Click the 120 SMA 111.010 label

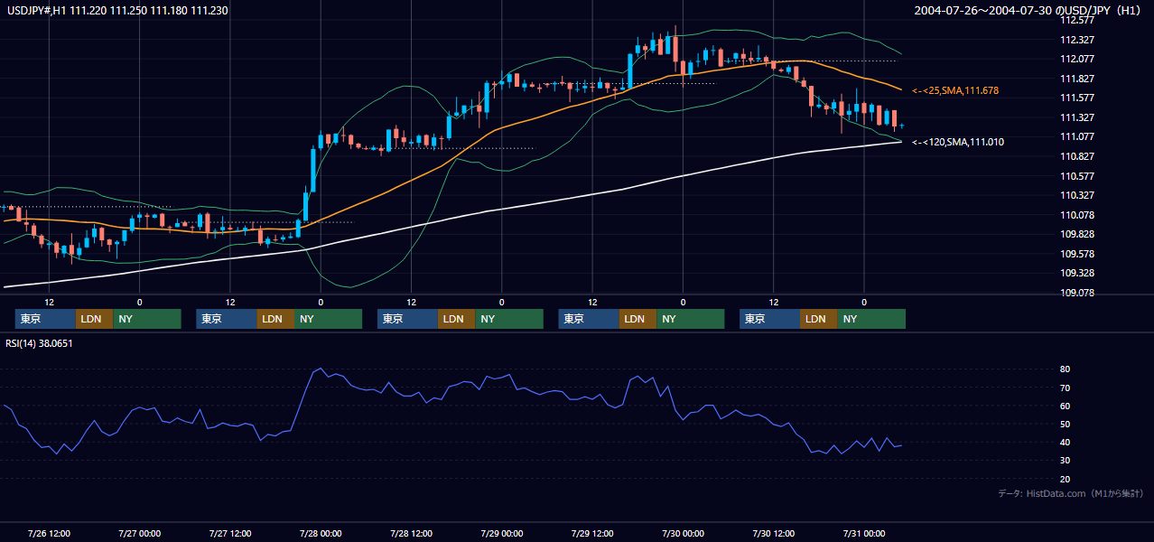click(x=958, y=142)
